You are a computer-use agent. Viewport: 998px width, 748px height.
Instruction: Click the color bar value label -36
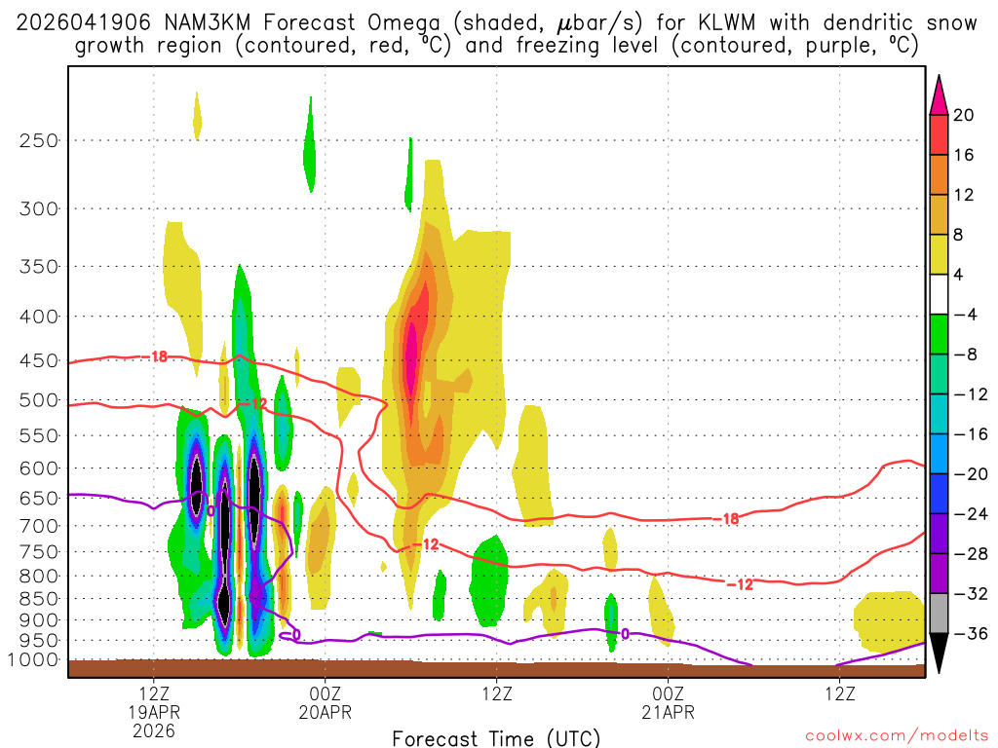[971, 633]
